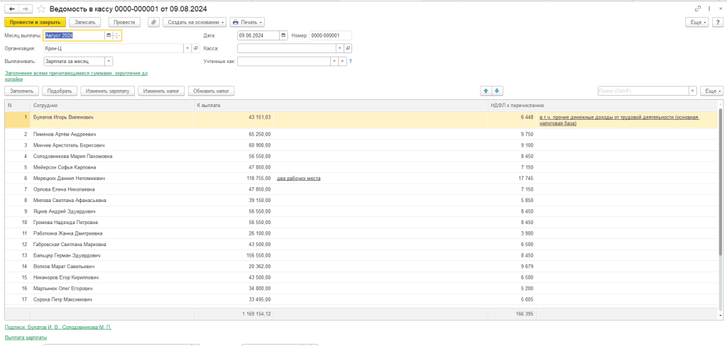
Task: Add document to favorites with star icon
Action: 41,8
